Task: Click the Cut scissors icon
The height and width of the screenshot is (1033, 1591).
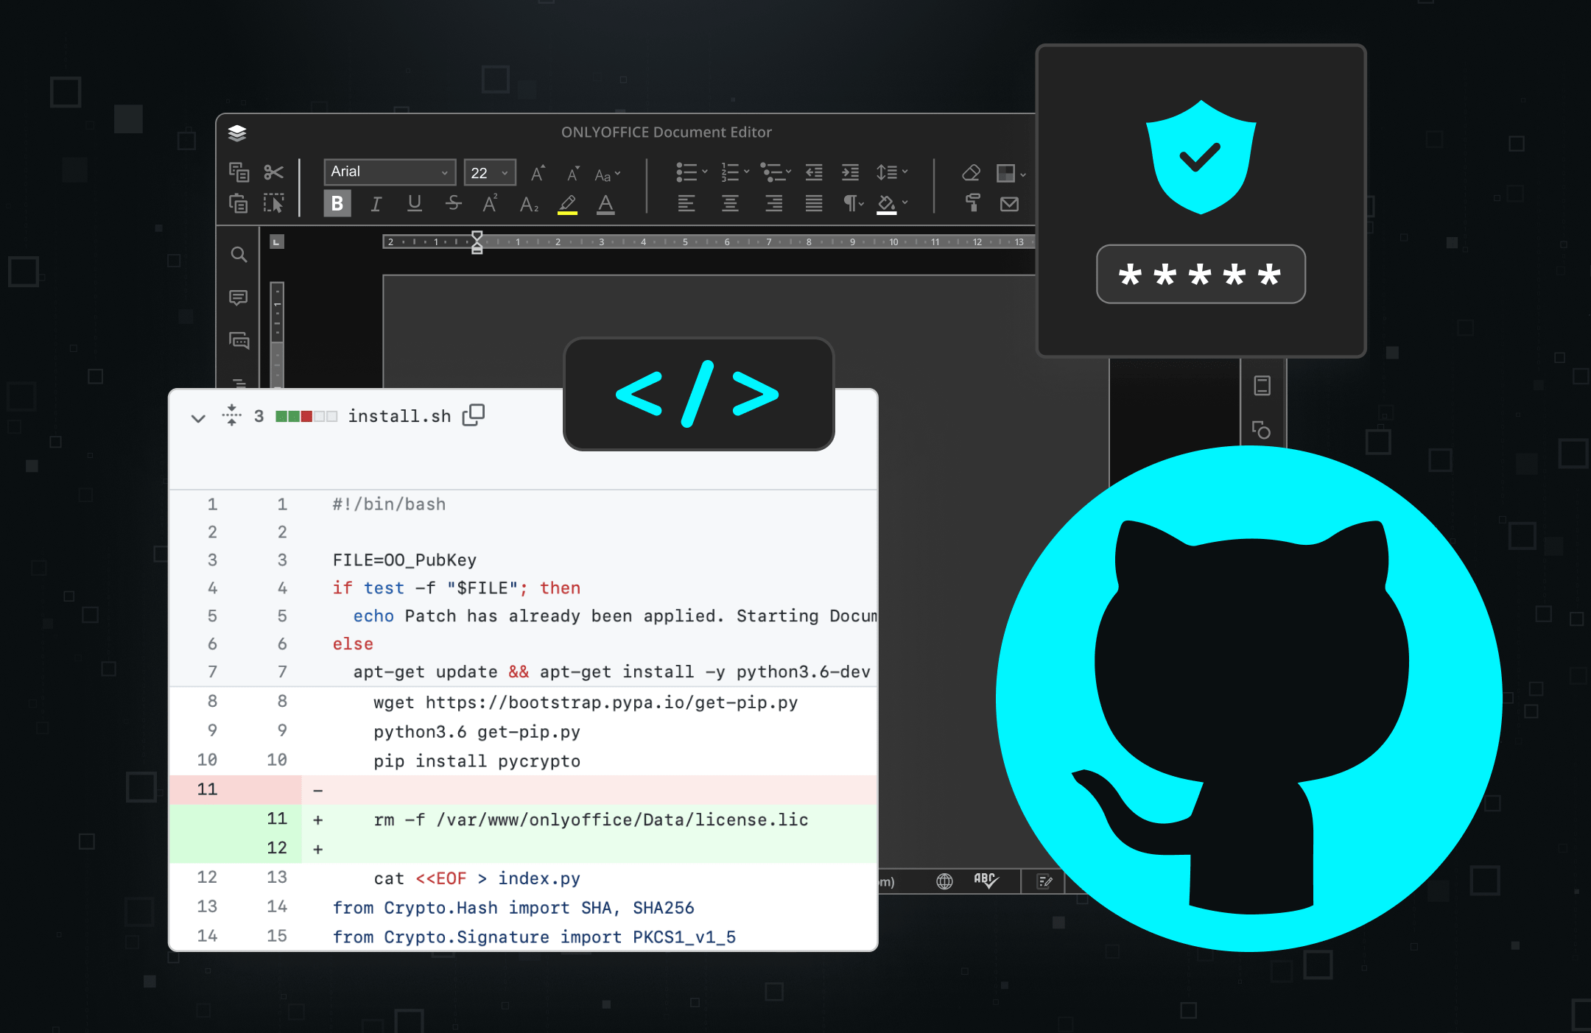Action: (x=273, y=172)
